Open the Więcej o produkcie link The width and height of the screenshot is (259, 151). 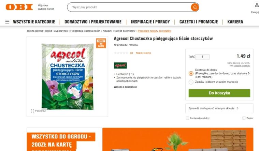click(125, 87)
